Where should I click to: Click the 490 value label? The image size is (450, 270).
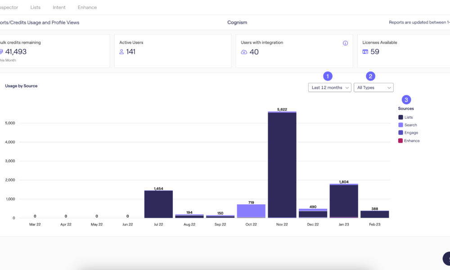coord(313,207)
